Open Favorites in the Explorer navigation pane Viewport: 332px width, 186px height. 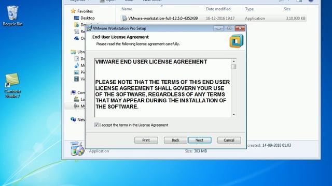pos(85,11)
